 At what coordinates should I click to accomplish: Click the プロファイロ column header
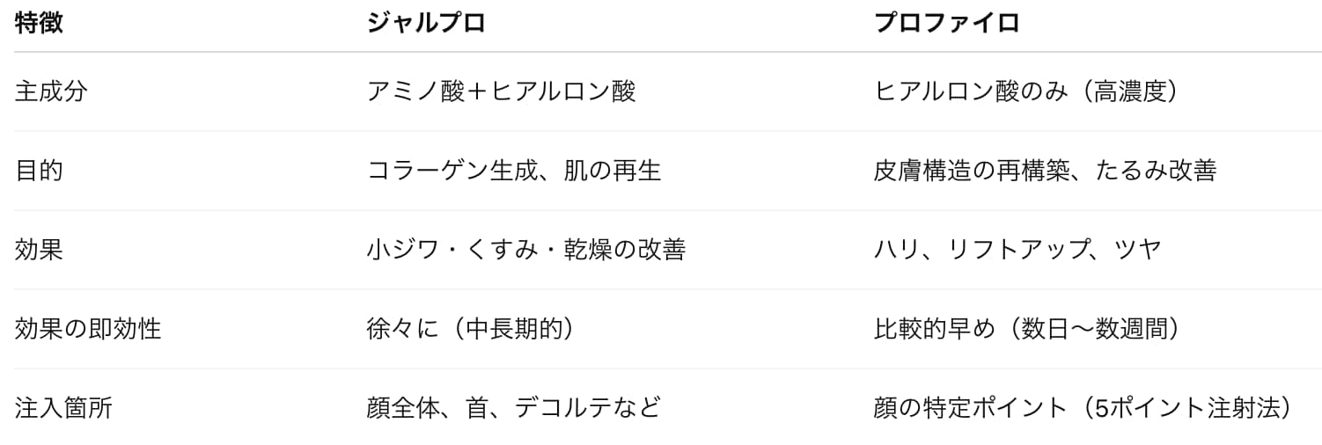pyautogui.click(x=946, y=24)
